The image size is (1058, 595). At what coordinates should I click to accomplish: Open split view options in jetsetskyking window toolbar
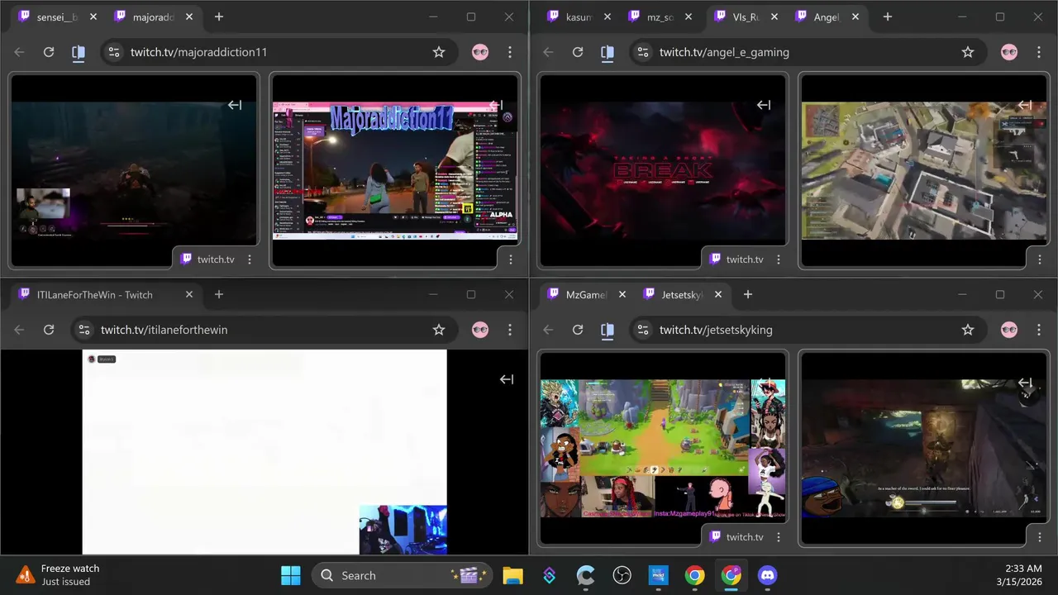pos(608,330)
